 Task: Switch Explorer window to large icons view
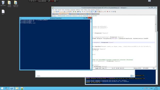pyautogui.click(x=133, y=76)
